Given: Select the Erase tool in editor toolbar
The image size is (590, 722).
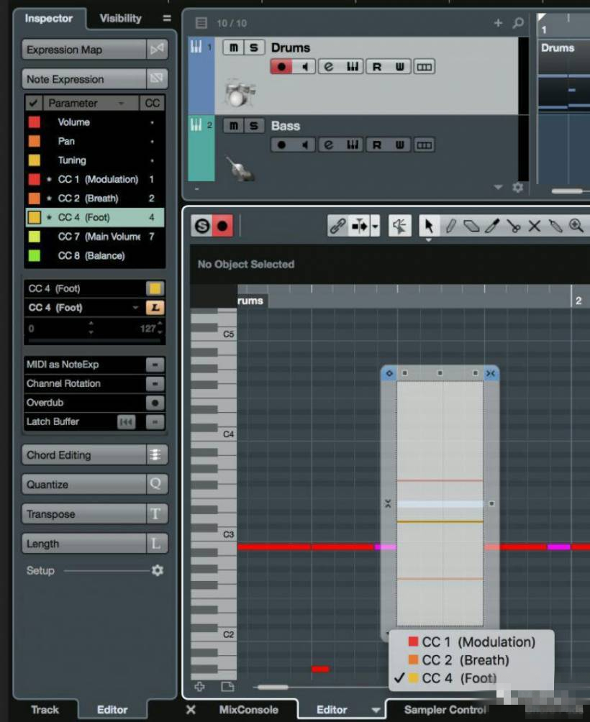Looking at the screenshot, I should click(x=471, y=226).
